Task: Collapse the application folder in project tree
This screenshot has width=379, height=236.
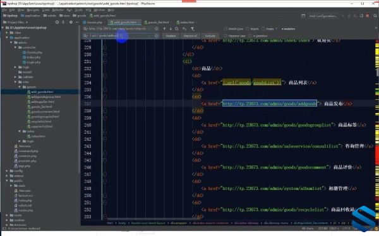Action: point(7,37)
